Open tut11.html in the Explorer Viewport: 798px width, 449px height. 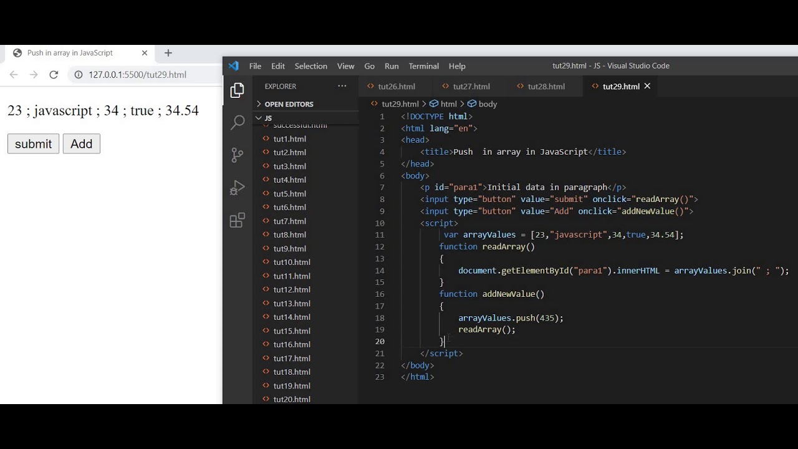(292, 276)
